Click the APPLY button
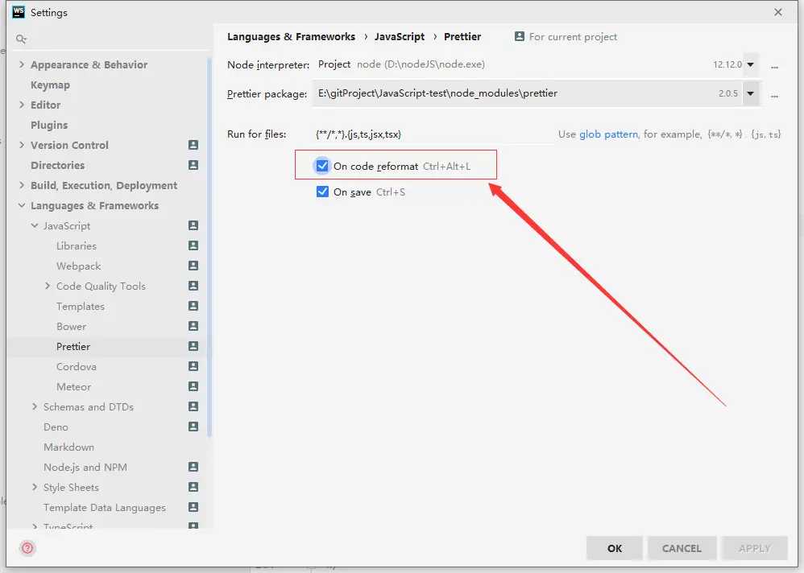 754,548
